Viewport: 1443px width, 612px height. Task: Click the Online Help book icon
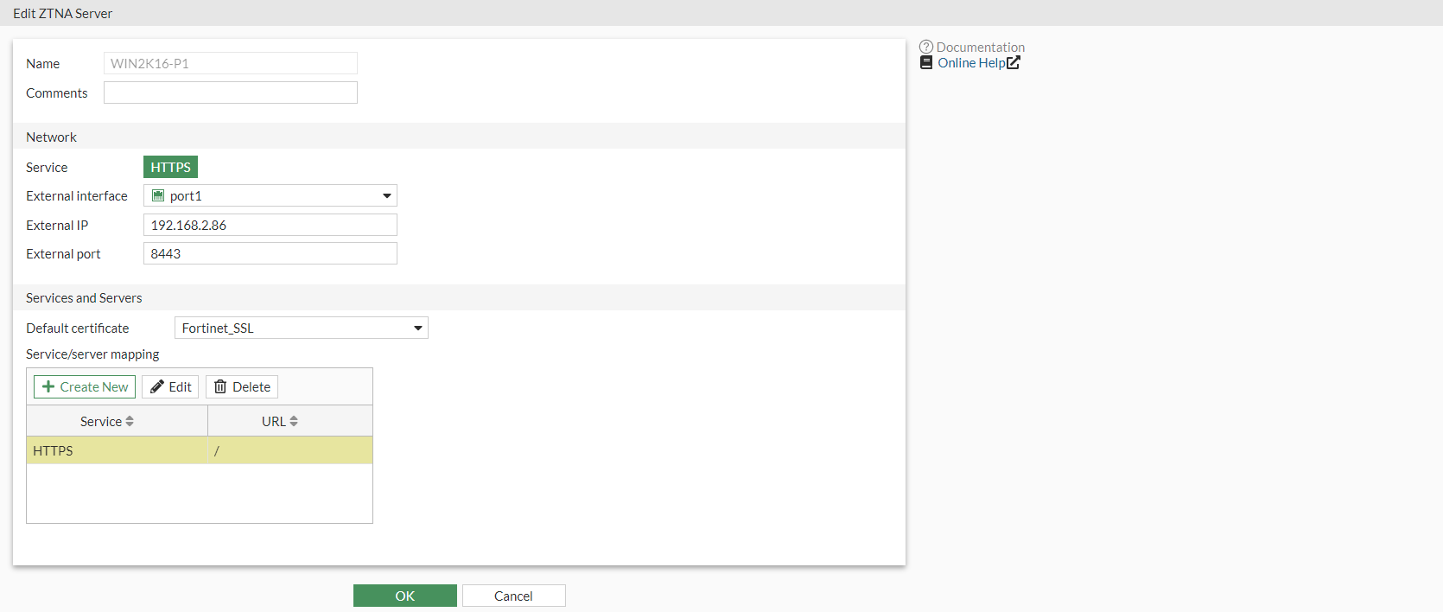(x=926, y=63)
